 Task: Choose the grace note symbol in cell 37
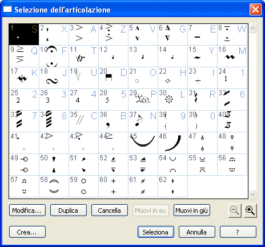143,122
